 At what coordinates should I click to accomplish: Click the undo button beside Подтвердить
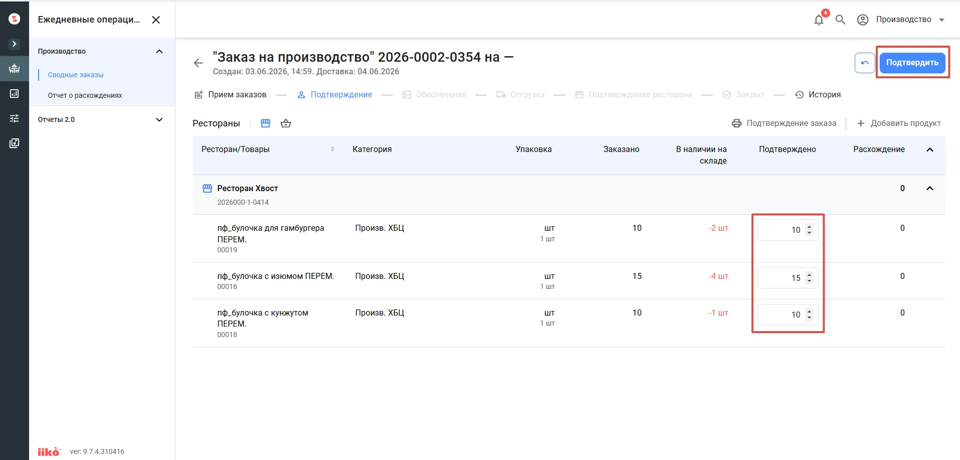[x=865, y=63]
